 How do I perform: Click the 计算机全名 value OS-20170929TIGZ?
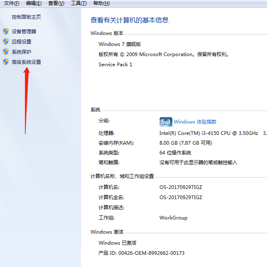[181, 198]
